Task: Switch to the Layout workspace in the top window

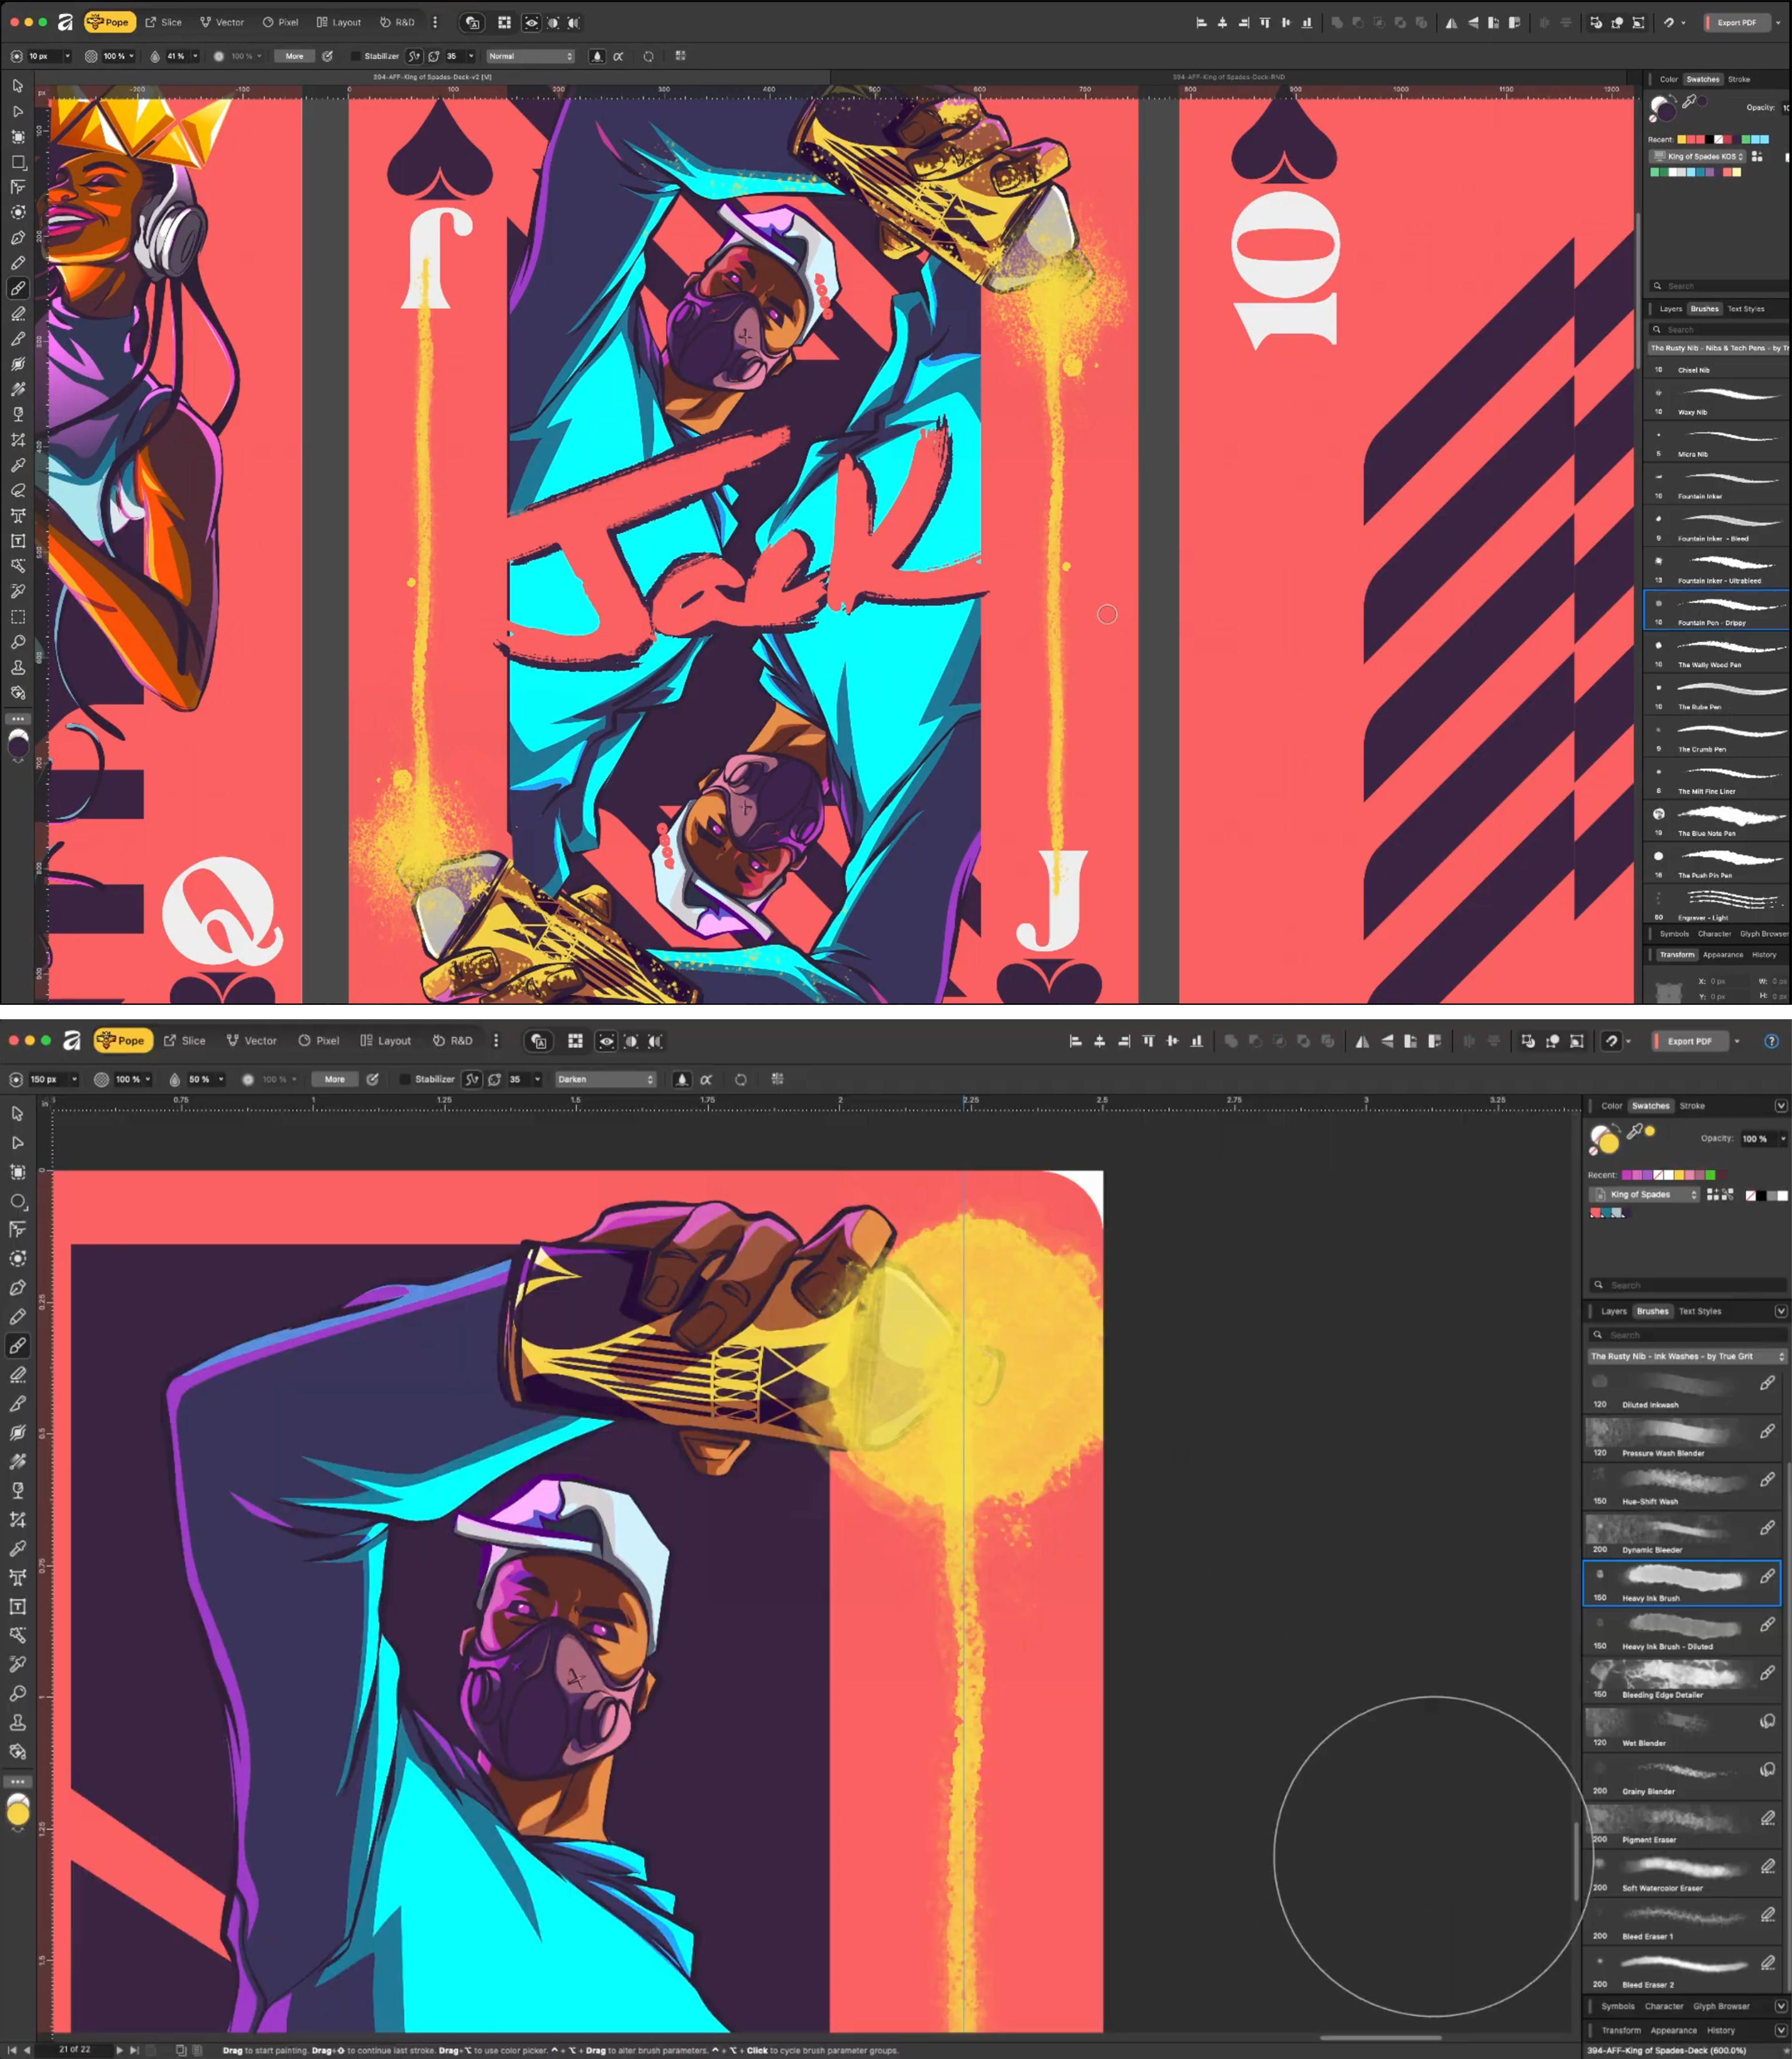Action: pos(339,22)
